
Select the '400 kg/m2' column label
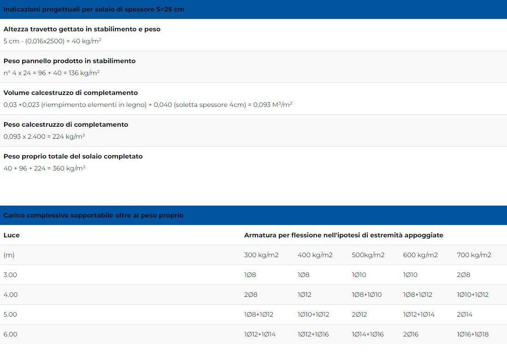(x=315, y=255)
